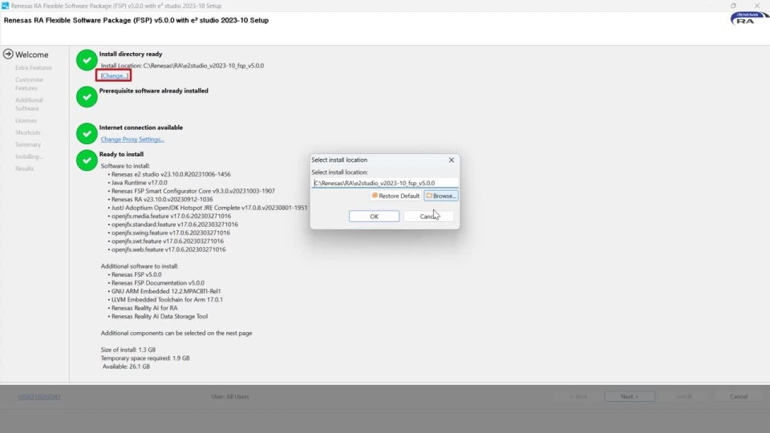Click Restore Default in dialog

pyautogui.click(x=395, y=196)
